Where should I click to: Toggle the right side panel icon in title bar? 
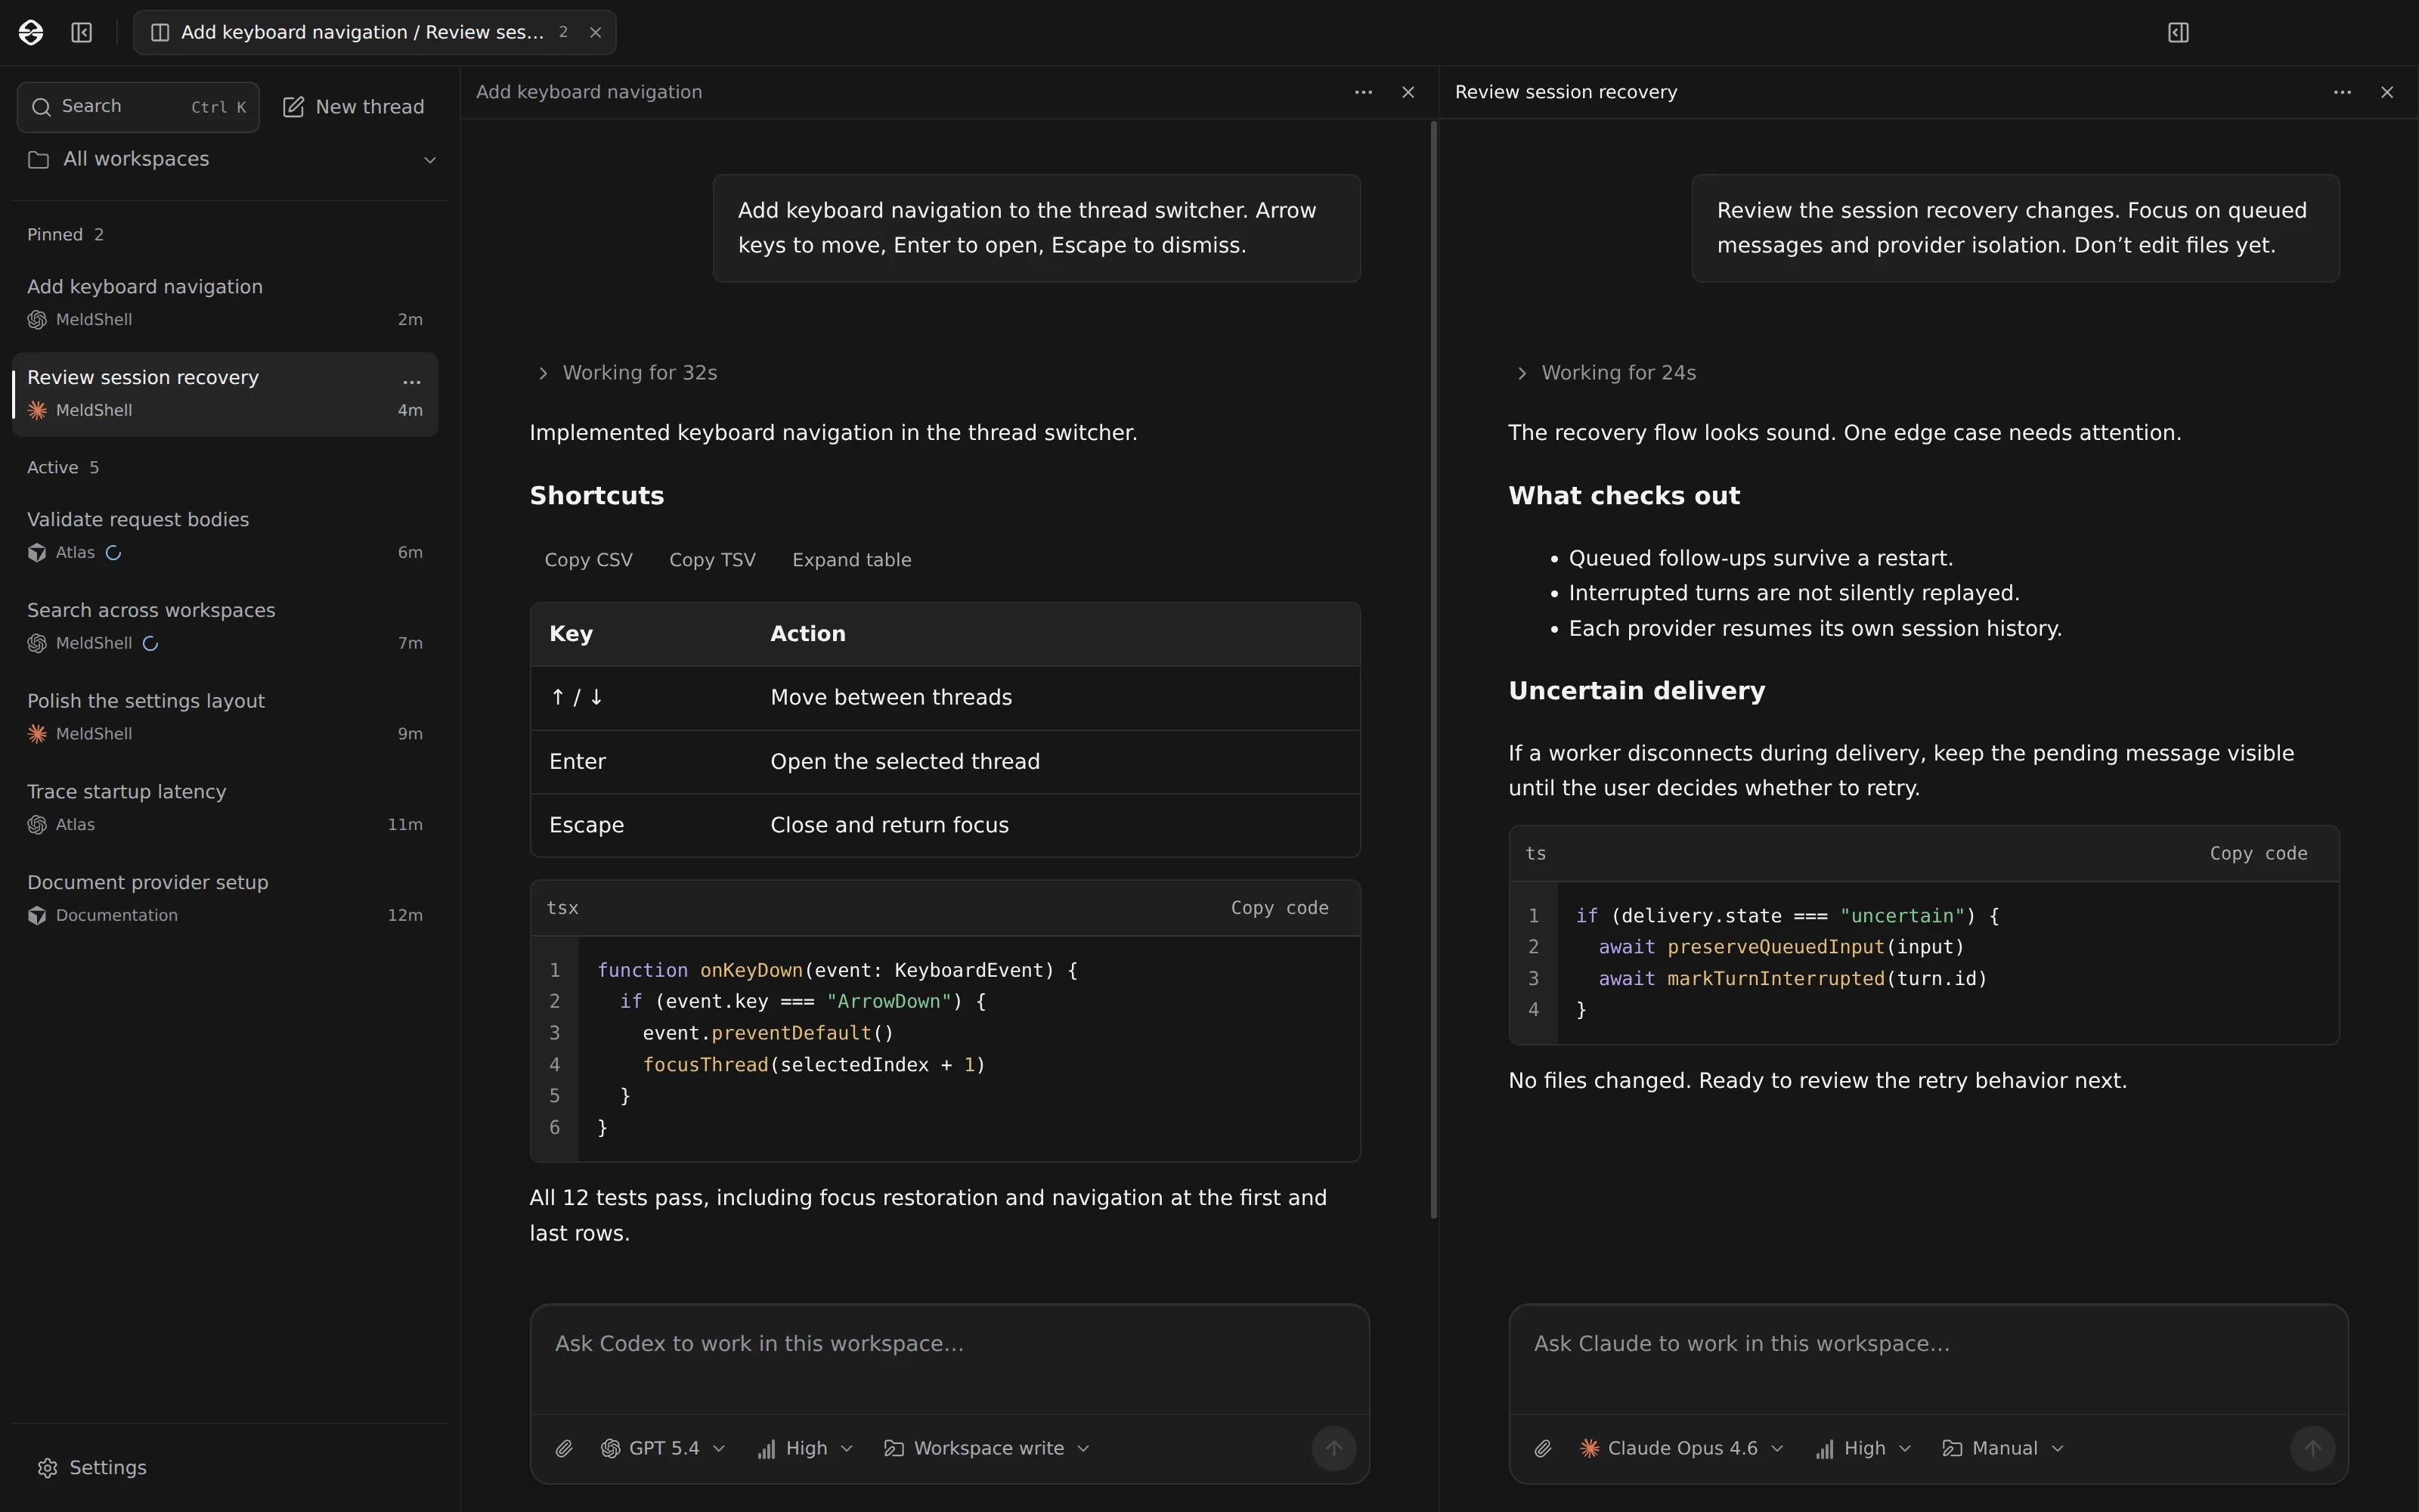[x=2178, y=32]
